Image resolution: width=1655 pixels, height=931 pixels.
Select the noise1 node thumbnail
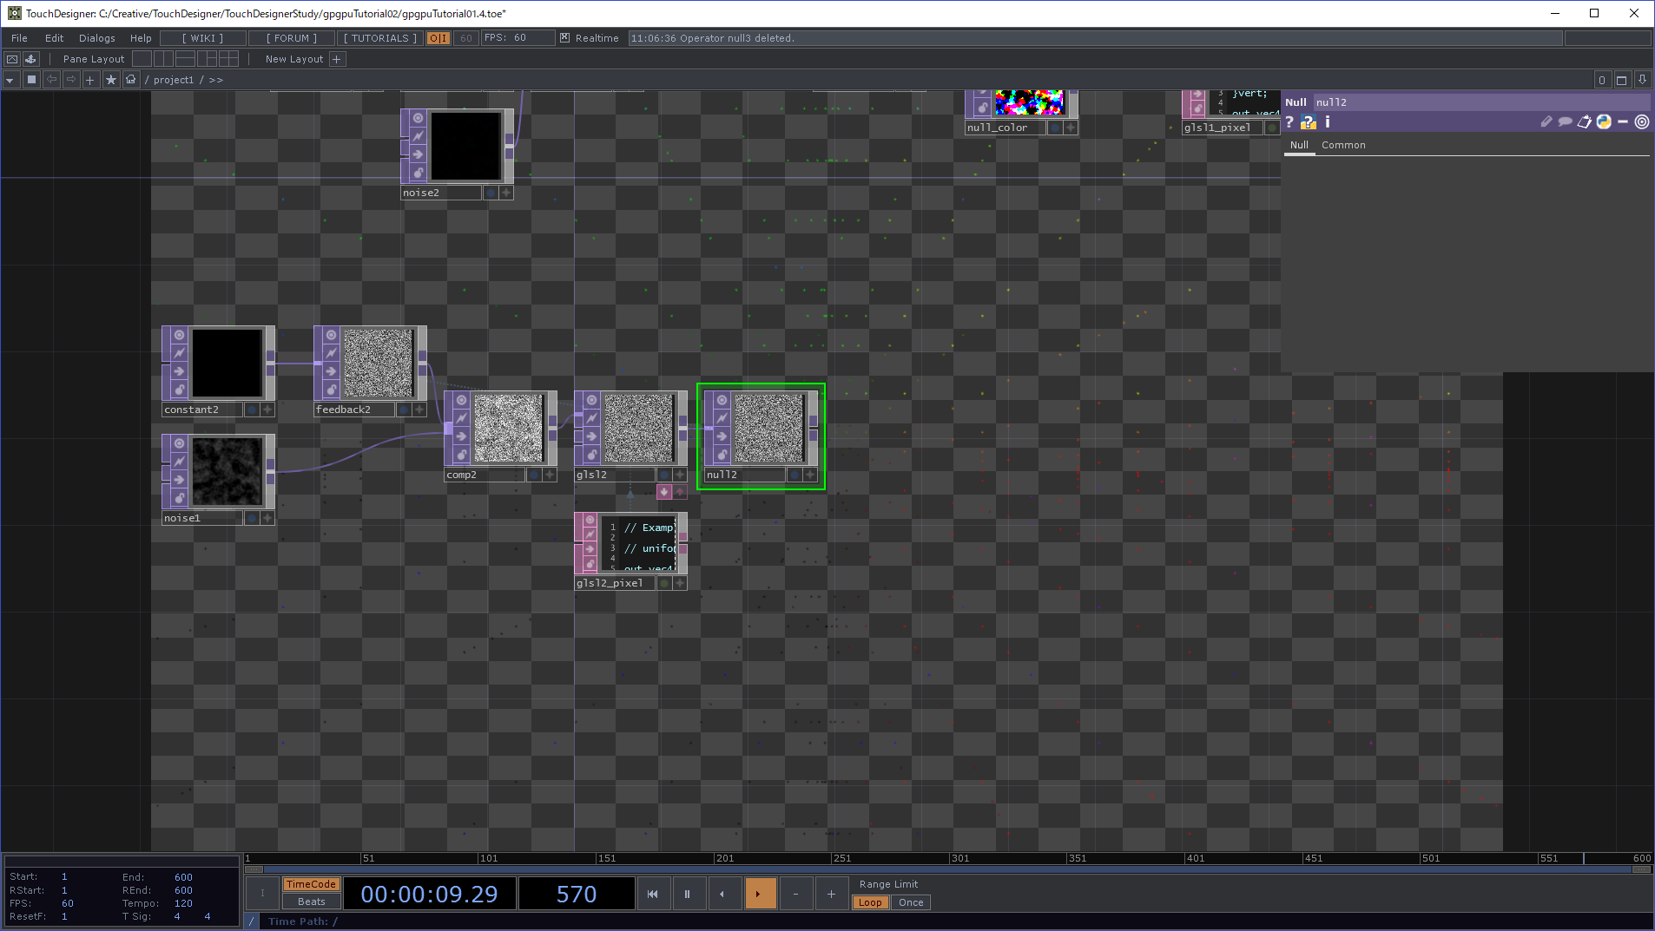[x=227, y=471]
